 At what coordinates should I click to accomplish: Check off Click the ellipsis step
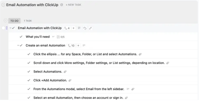click(29, 54)
